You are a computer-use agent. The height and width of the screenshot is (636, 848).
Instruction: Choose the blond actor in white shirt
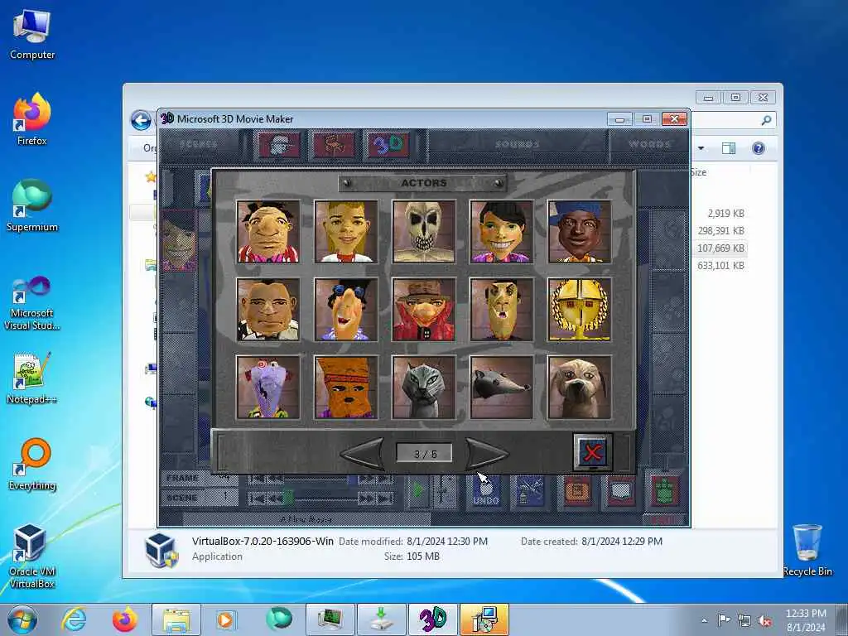click(x=345, y=232)
